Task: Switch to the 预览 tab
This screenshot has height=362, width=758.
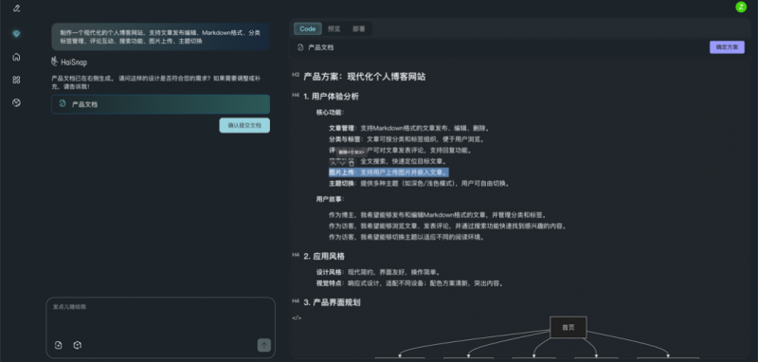Action: pyautogui.click(x=334, y=29)
